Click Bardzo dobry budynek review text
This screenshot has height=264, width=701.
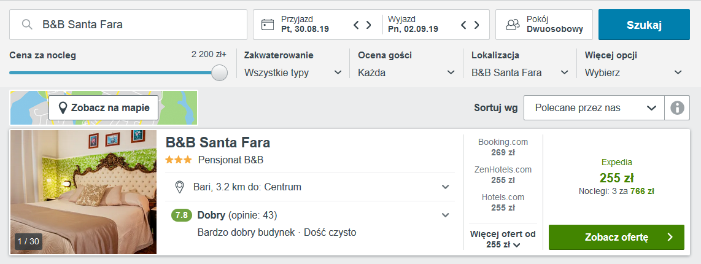coord(246,233)
